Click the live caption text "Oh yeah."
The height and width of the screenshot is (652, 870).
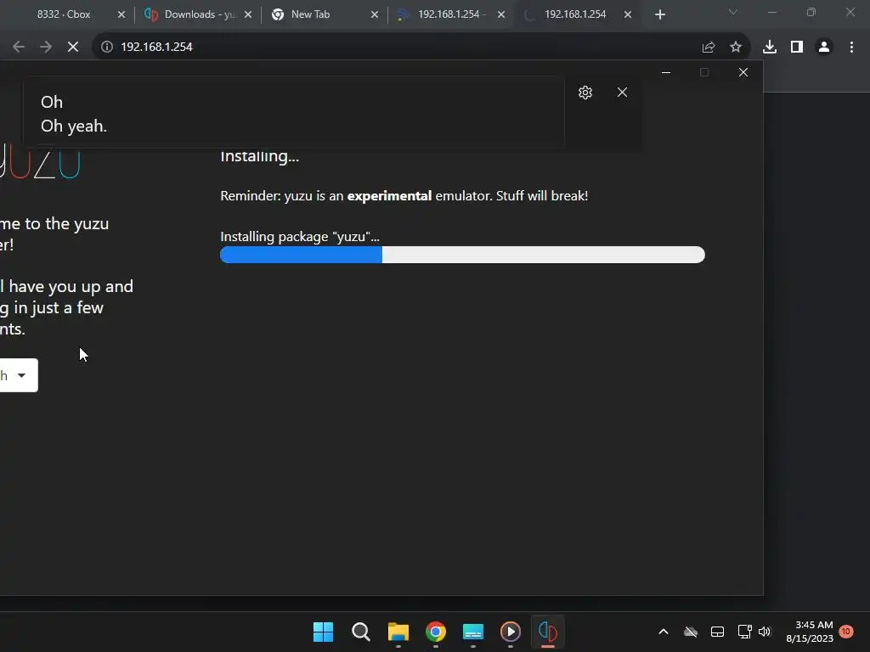[74, 126]
